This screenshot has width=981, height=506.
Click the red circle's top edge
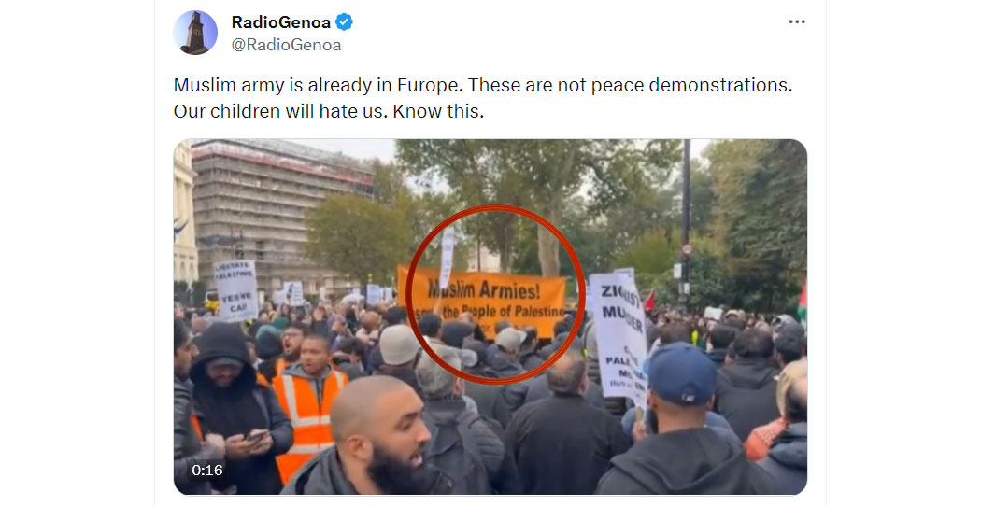click(x=495, y=209)
